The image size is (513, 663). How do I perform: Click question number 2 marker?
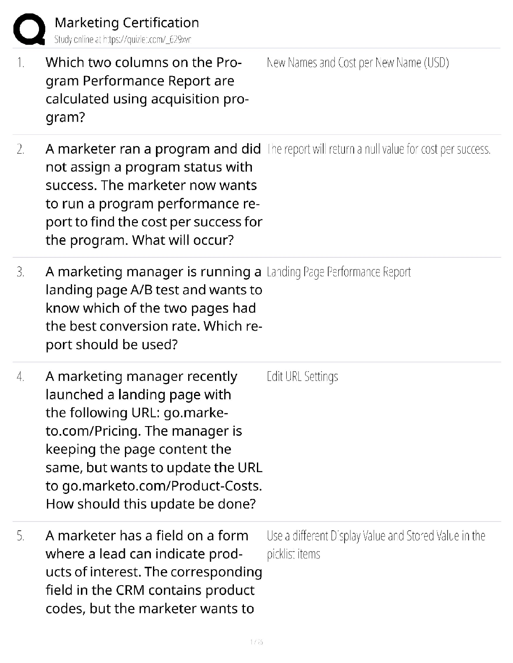pos(21,149)
